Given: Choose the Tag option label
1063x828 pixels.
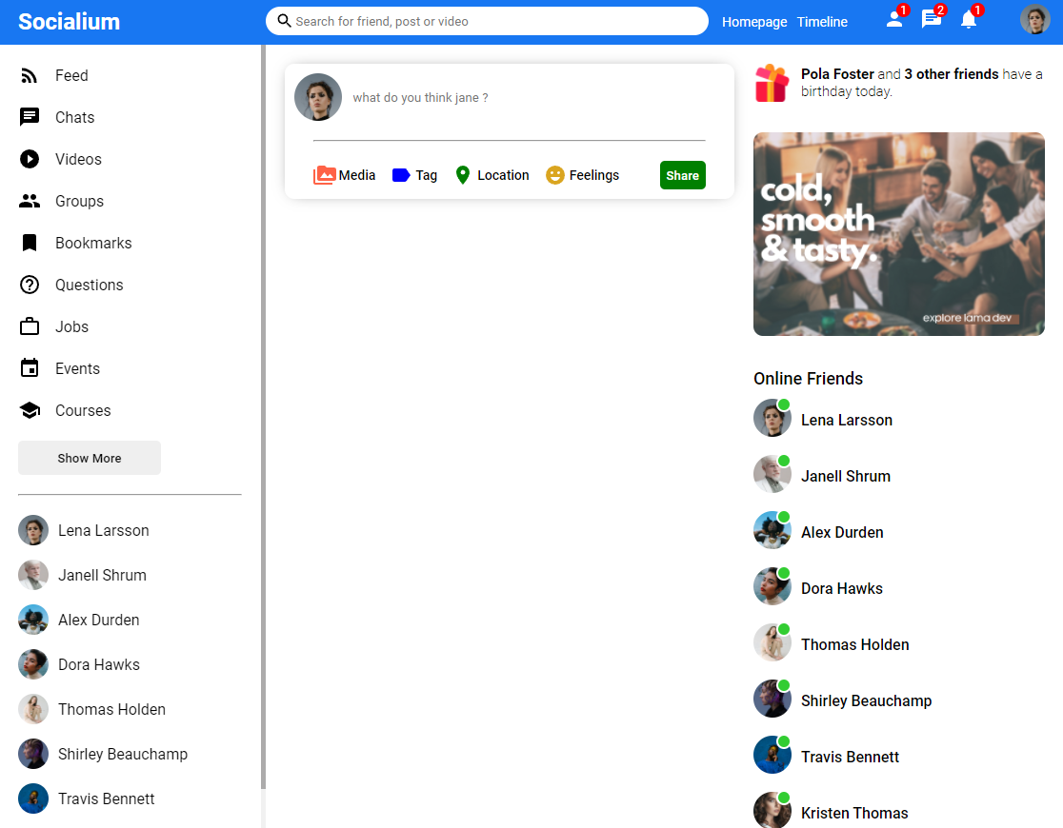Looking at the screenshot, I should click(427, 175).
